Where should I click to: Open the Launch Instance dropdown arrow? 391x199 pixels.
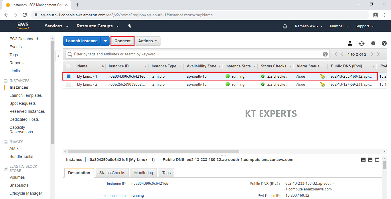[x=105, y=41]
